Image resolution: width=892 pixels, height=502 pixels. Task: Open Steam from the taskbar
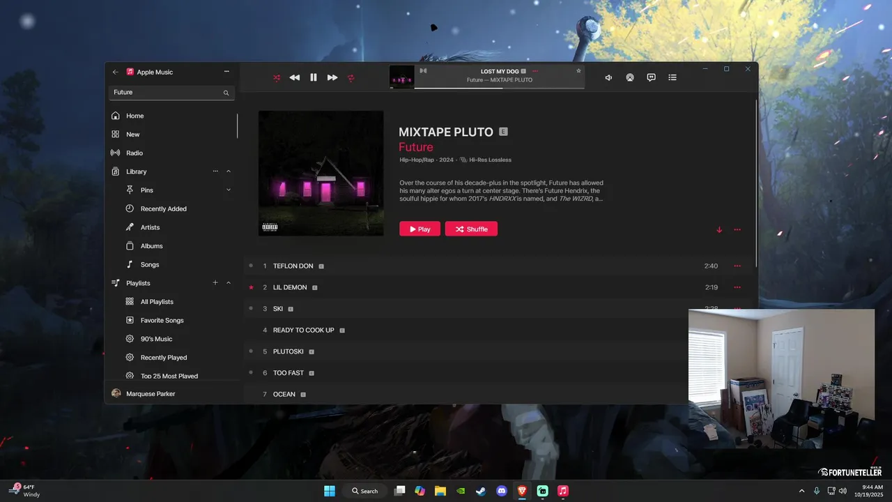pyautogui.click(x=481, y=491)
